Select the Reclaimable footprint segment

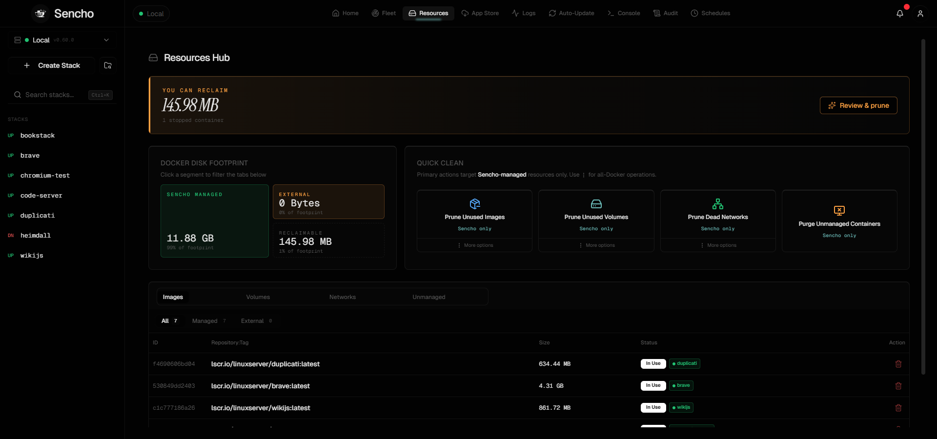pos(328,240)
